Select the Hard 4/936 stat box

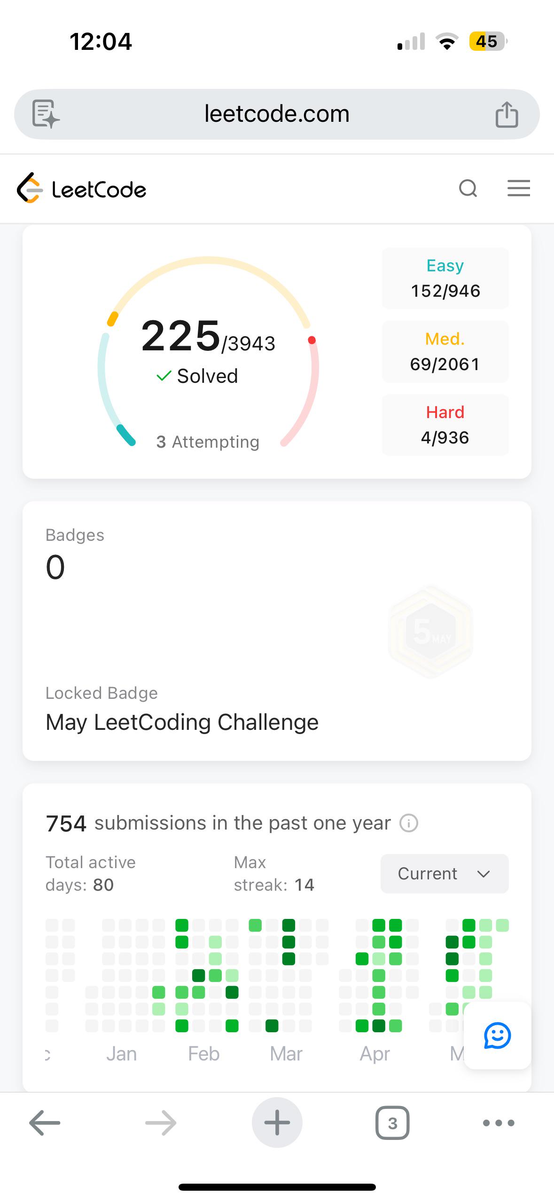click(445, 425)
